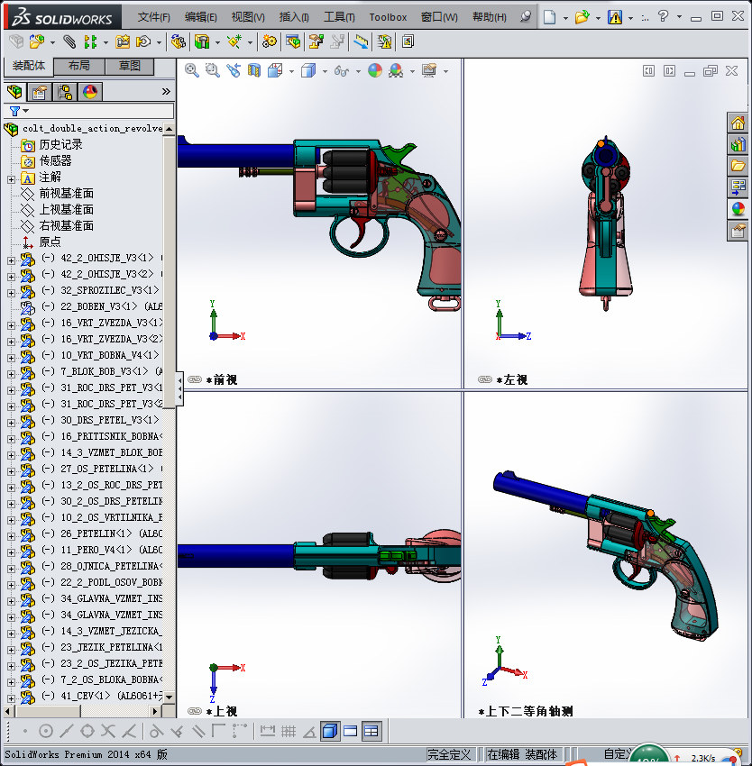Switch to the 草图 tab
The width and height of the screenshot is (752, 766).
[130, 66]
